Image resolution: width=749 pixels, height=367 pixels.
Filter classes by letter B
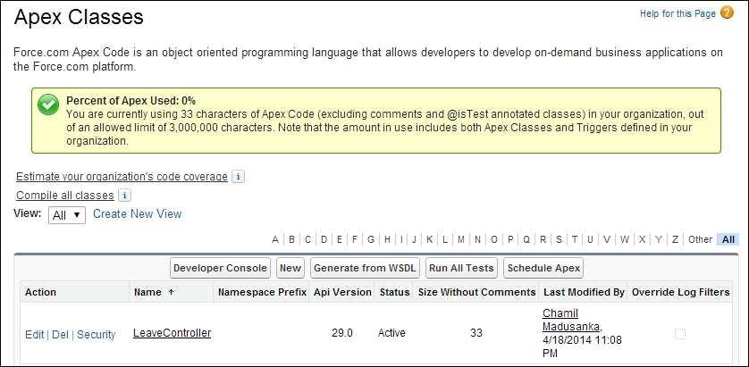pos(292,239)
